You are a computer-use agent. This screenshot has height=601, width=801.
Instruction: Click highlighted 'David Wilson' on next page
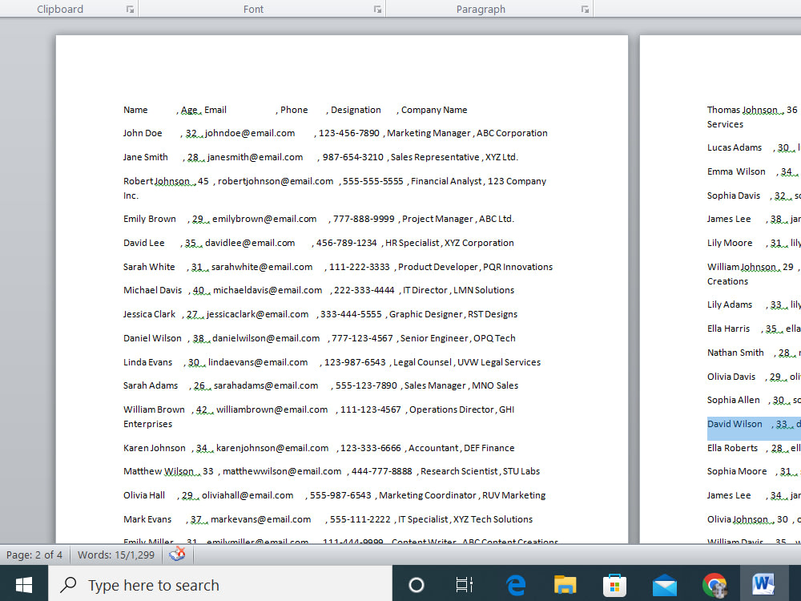tap(735, 424)
